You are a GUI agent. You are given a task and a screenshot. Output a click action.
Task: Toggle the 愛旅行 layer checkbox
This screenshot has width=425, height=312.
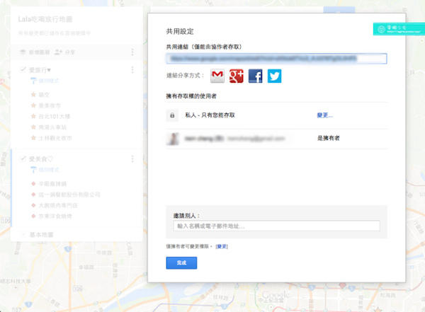[x=23, y=70]
